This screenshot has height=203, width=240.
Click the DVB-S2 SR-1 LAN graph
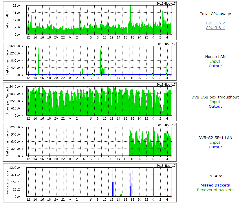coord(90,142)
